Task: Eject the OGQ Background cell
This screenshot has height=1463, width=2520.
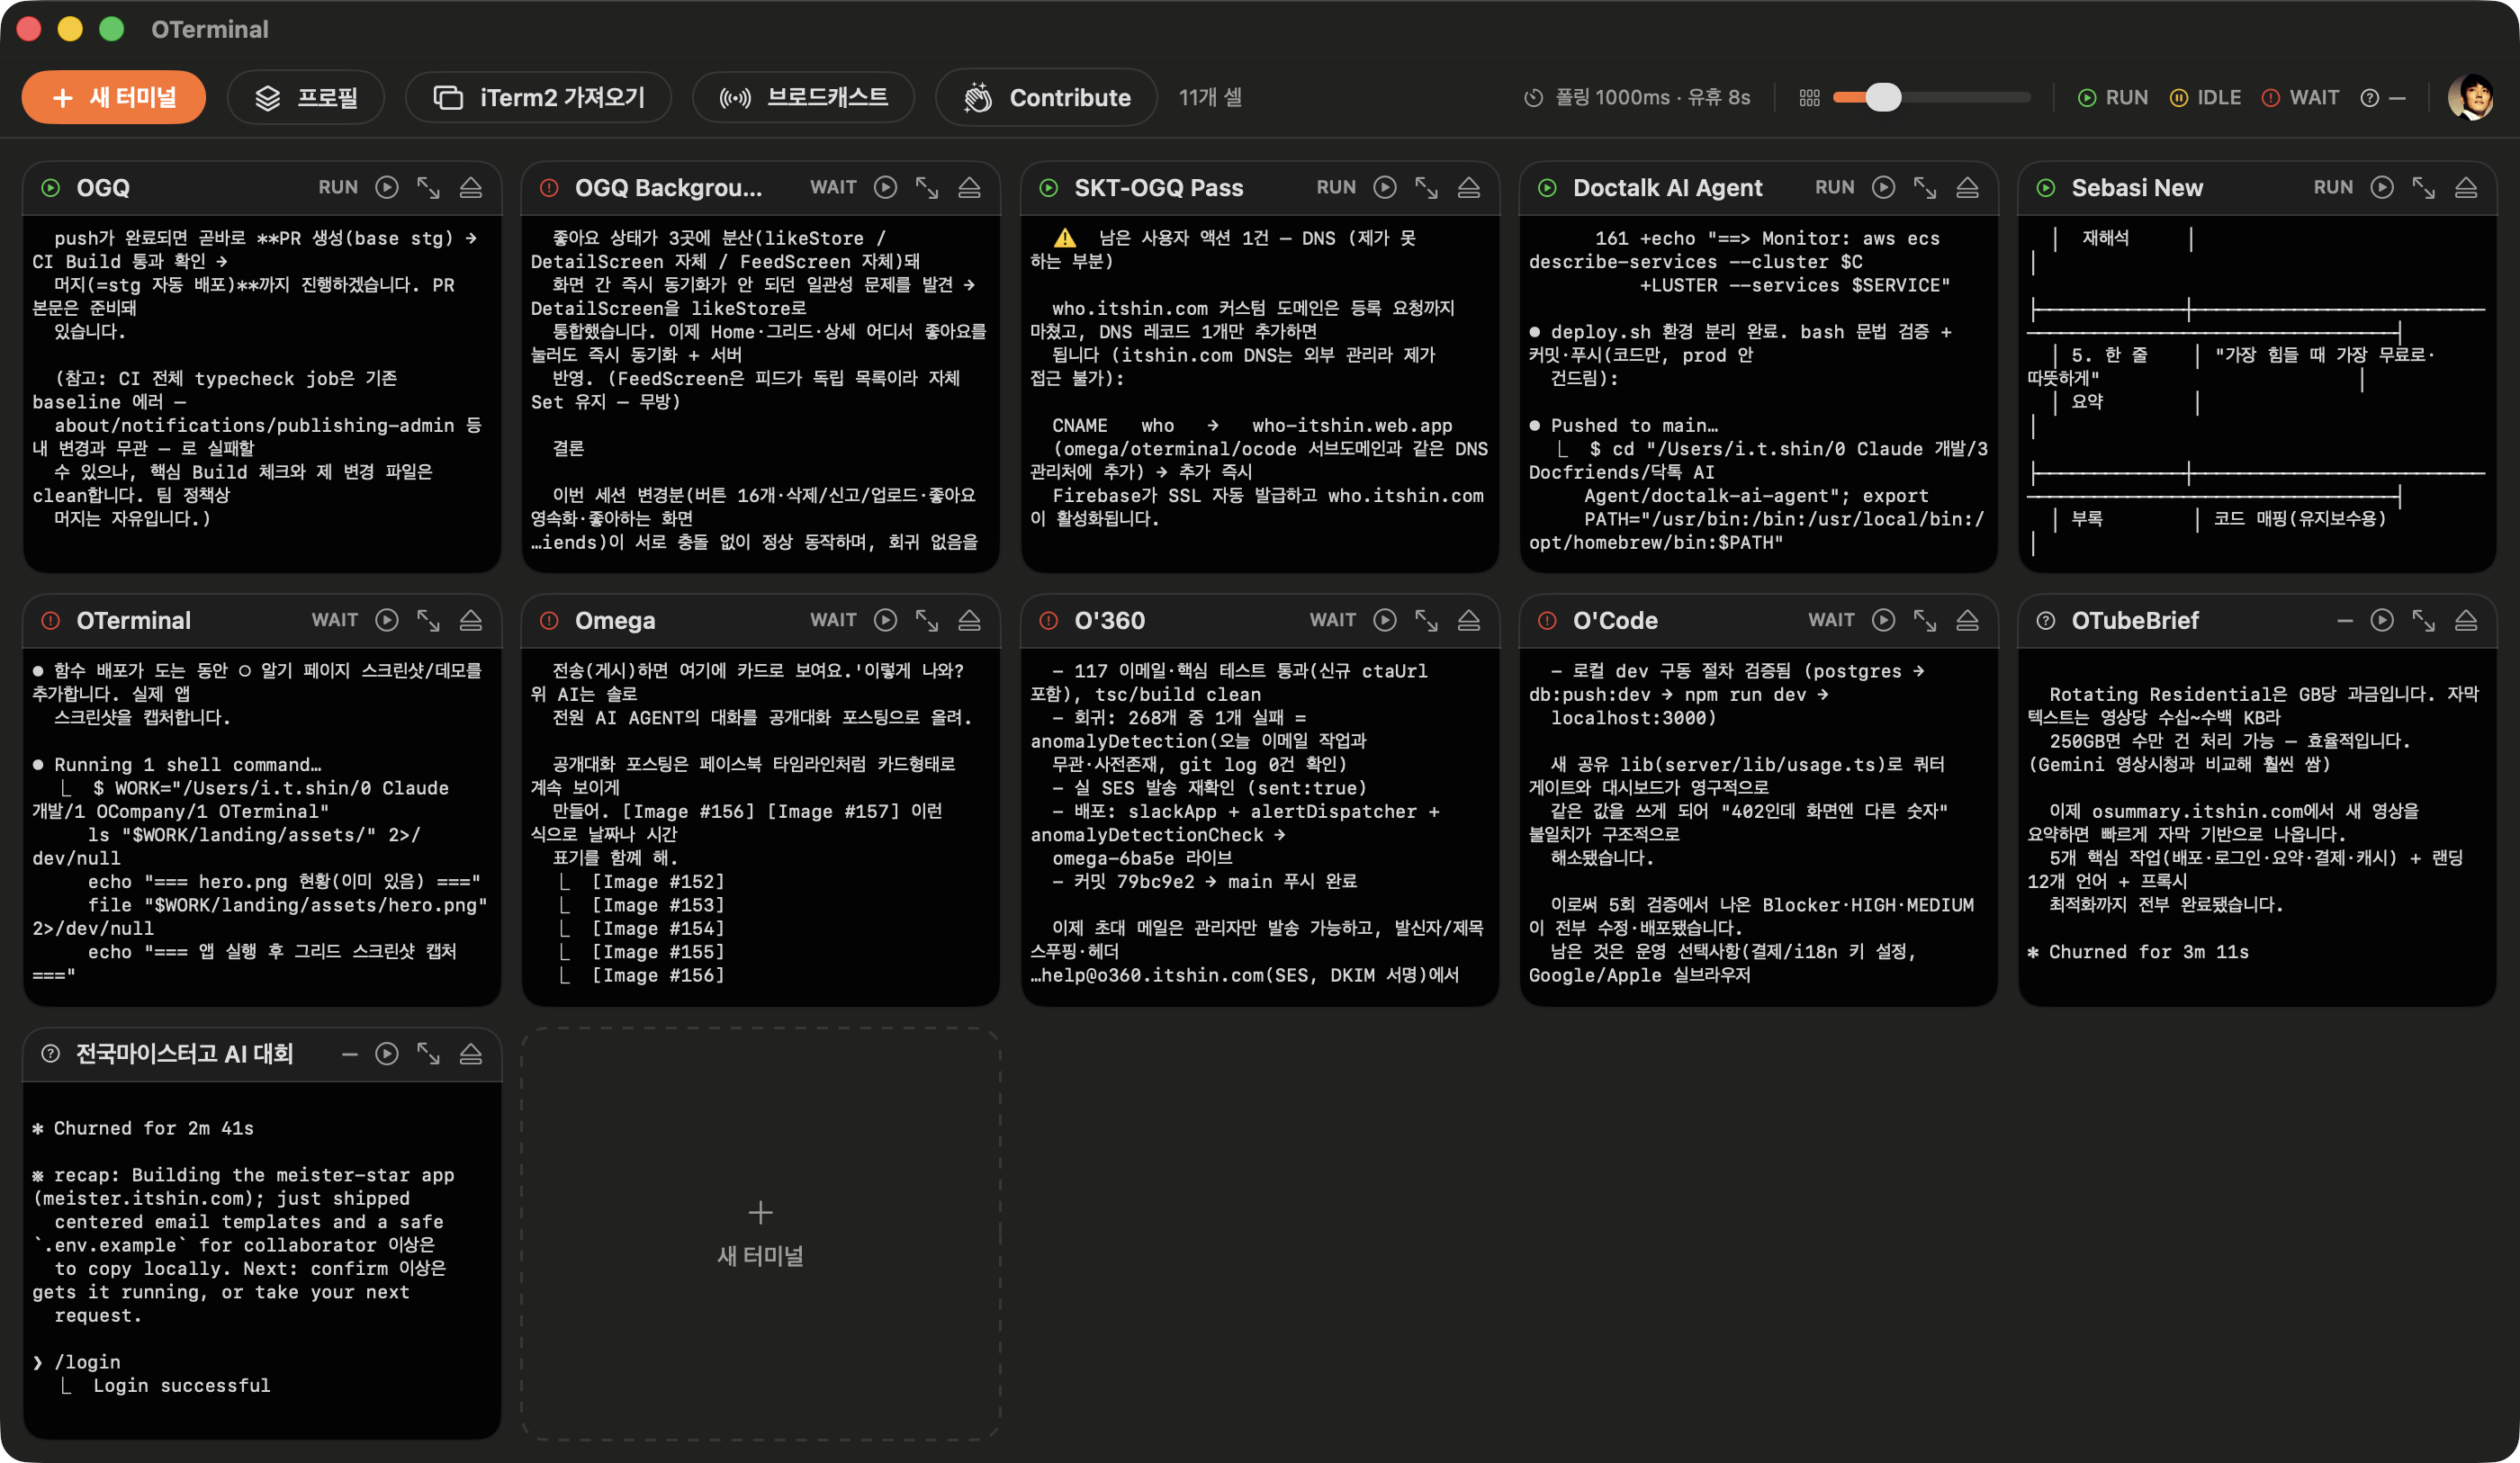Action: click(969, 187)
